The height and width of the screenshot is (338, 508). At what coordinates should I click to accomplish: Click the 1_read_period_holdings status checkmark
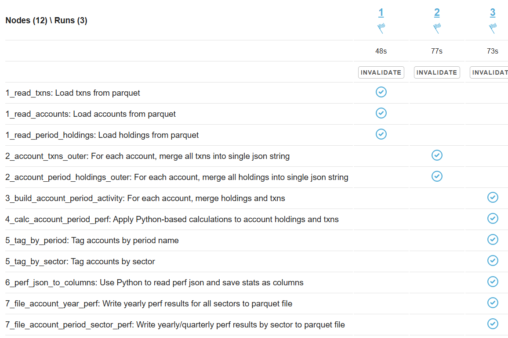381,134
